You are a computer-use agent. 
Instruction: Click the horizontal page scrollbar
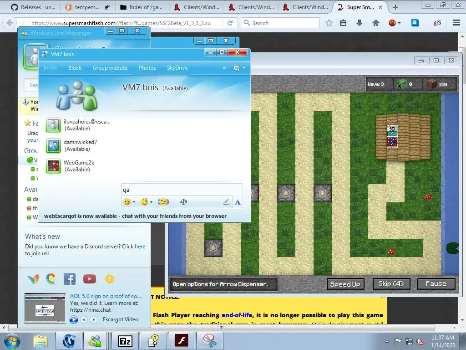click(222, 328)
